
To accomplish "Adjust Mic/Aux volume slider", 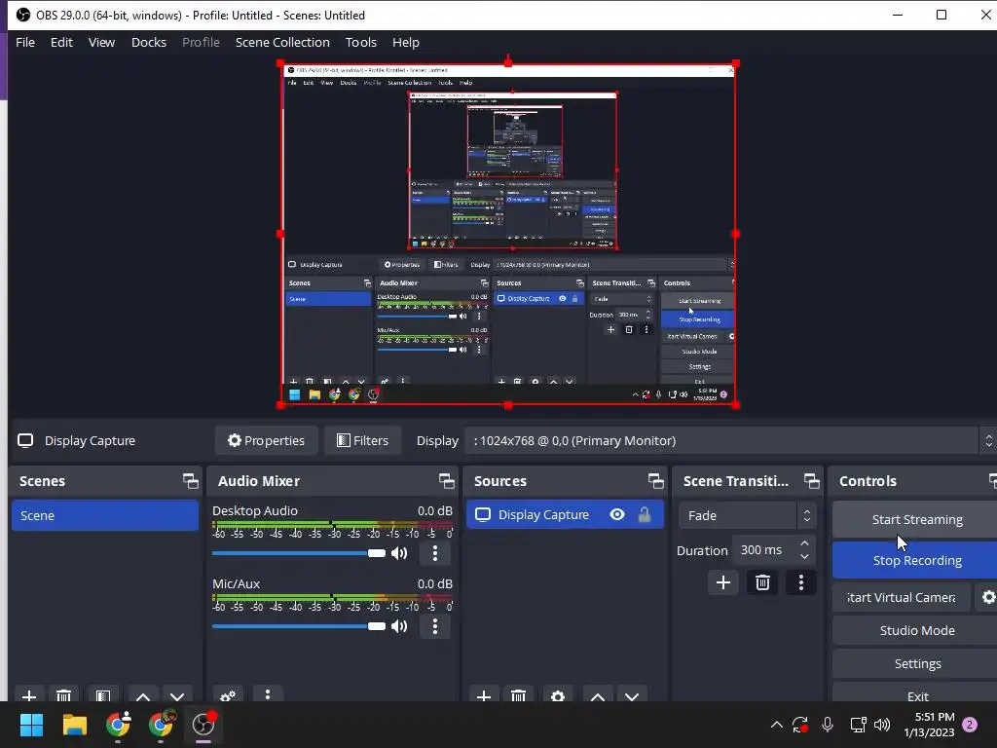I will (x=299, y=626).
